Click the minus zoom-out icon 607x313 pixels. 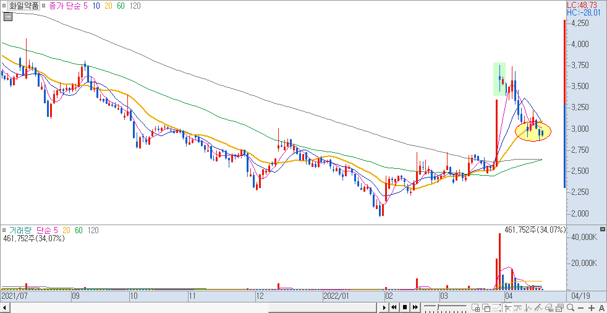pyautogui.click(x=580, y=308)
